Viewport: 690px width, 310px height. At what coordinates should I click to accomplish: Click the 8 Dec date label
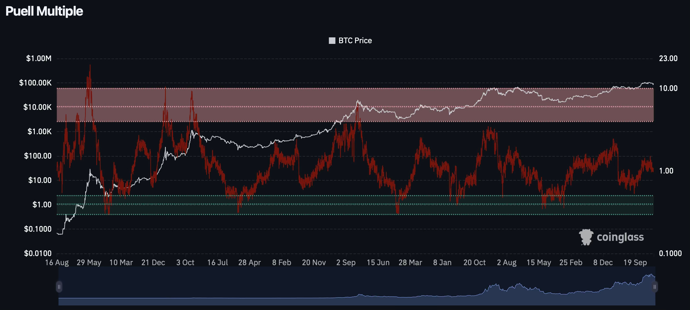603,263
